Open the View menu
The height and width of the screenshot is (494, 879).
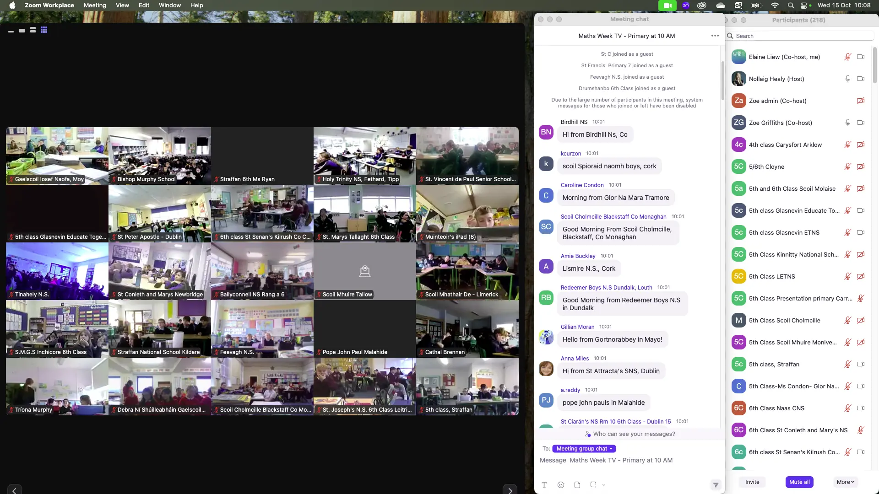pos(122,5)
